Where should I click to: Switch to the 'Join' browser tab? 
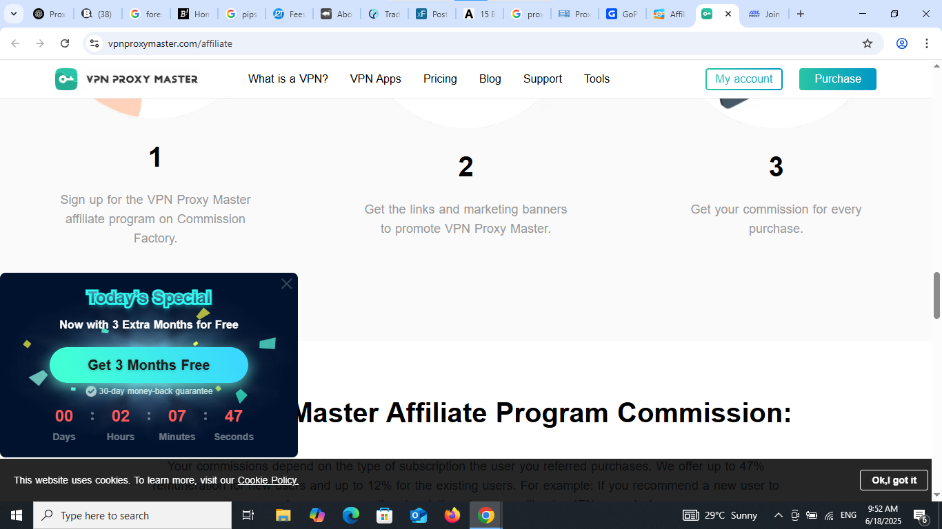pyautogui.click(x=764, y=14)
